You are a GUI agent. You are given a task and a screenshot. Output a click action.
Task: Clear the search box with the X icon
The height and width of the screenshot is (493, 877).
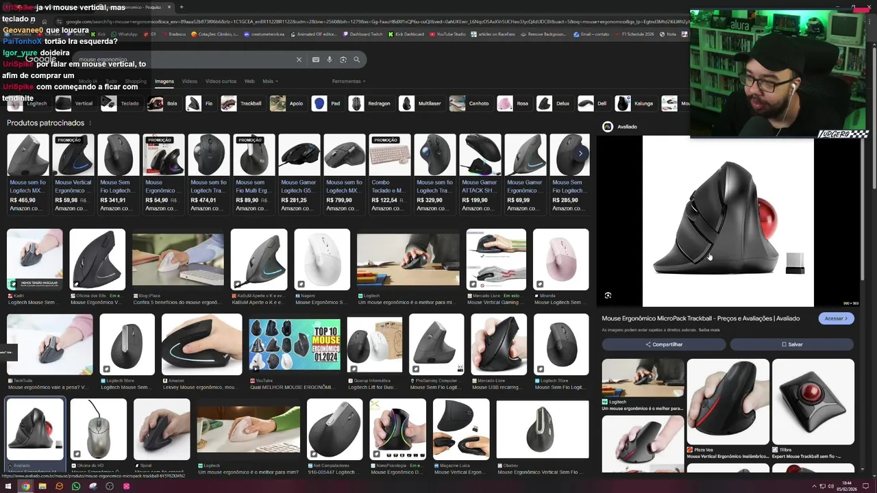(299, 60)
